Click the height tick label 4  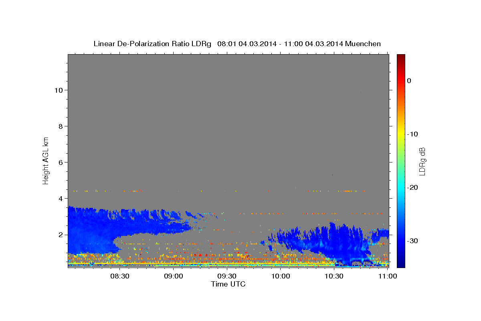coord(60,199)
